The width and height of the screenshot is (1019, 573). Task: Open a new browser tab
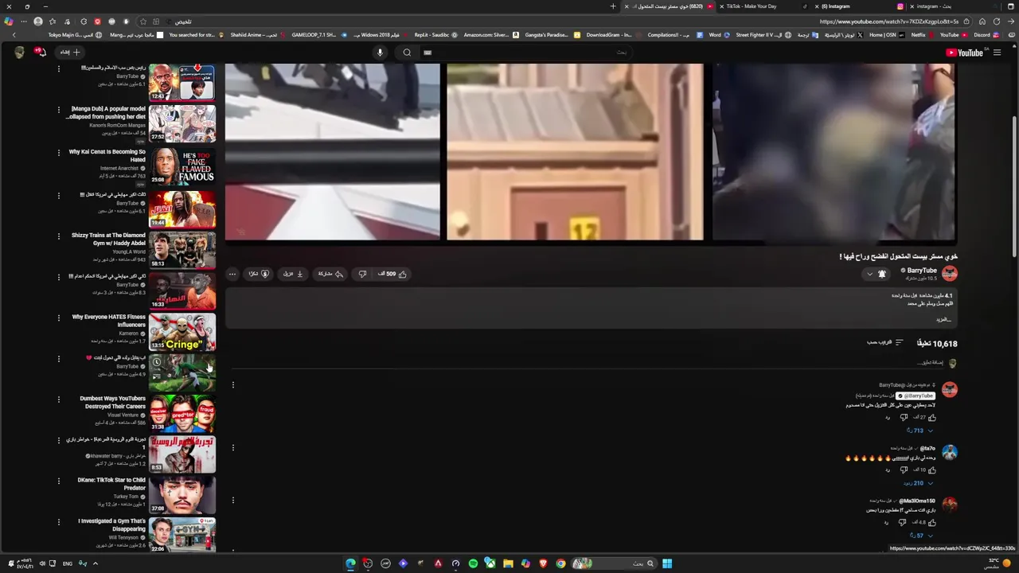pos(613,6)
